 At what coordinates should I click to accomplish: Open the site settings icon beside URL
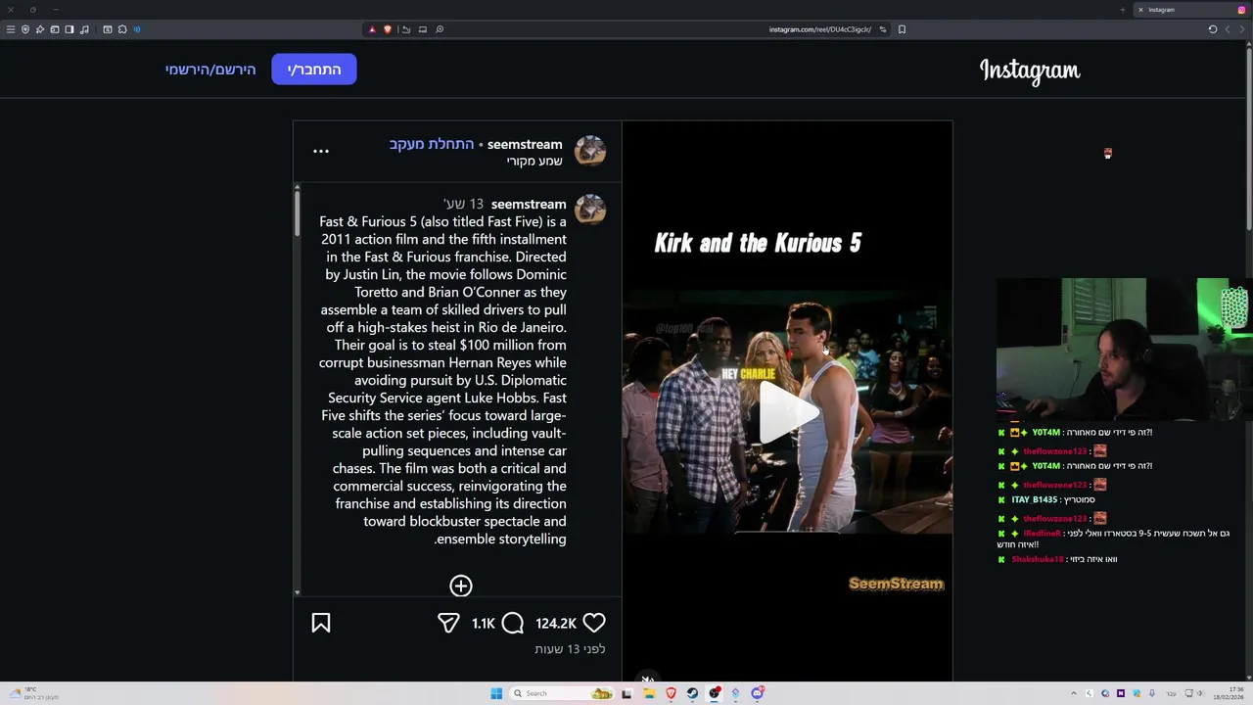pyautogui.click(x=882, y=29)
